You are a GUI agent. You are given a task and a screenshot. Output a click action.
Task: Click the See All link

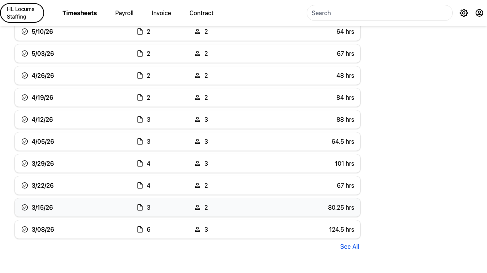(x=350, y=246)
